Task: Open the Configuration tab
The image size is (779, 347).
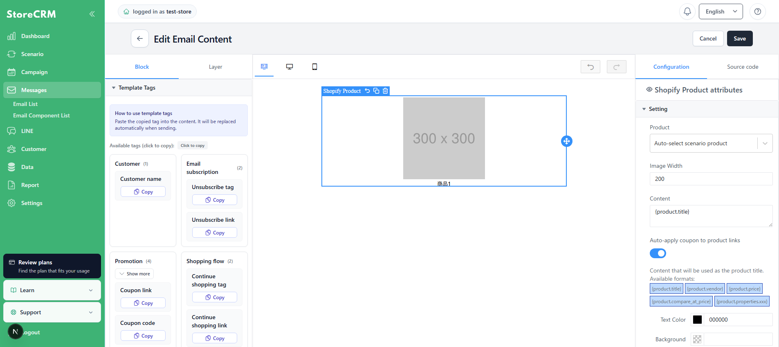Action: click(671, 67)
